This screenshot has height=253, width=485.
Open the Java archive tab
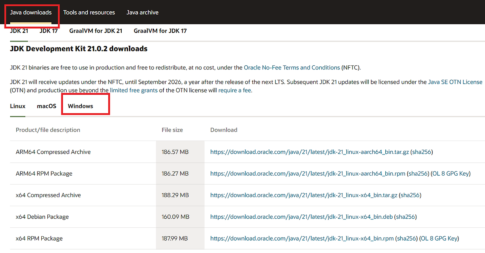pyautogui.click(x=142, y=12)
